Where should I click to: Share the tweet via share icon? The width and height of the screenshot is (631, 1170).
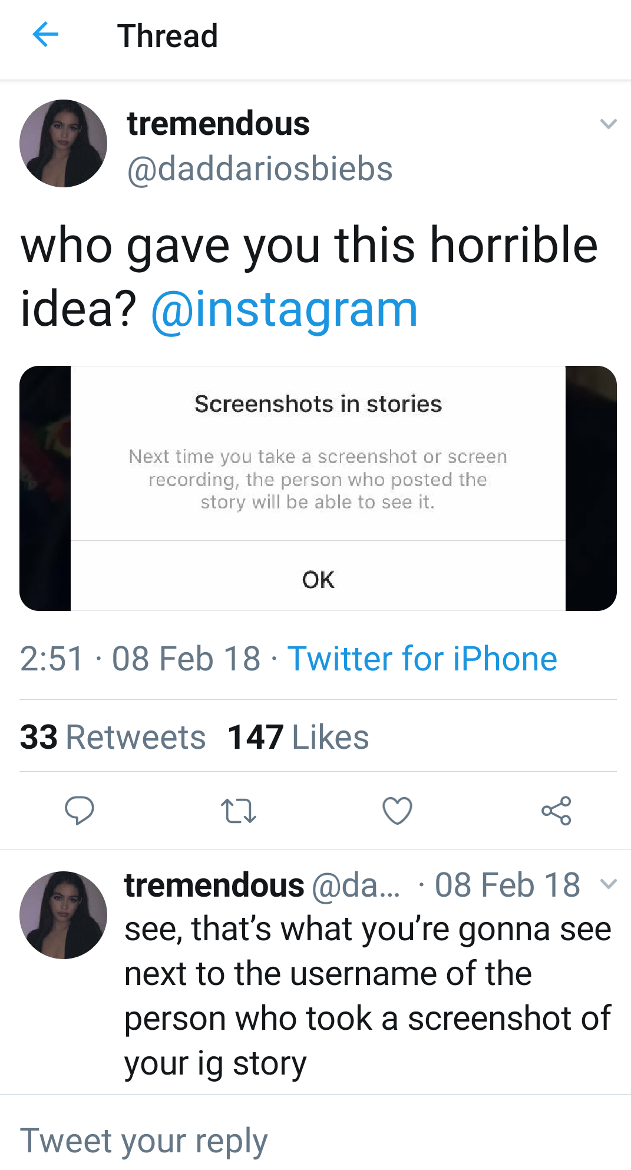[x=556, y=811]
